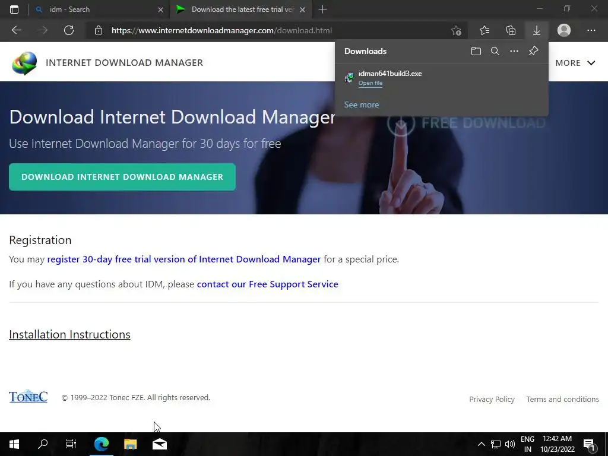Open the Collections icon in toolbar

click(x=511, y=30)
